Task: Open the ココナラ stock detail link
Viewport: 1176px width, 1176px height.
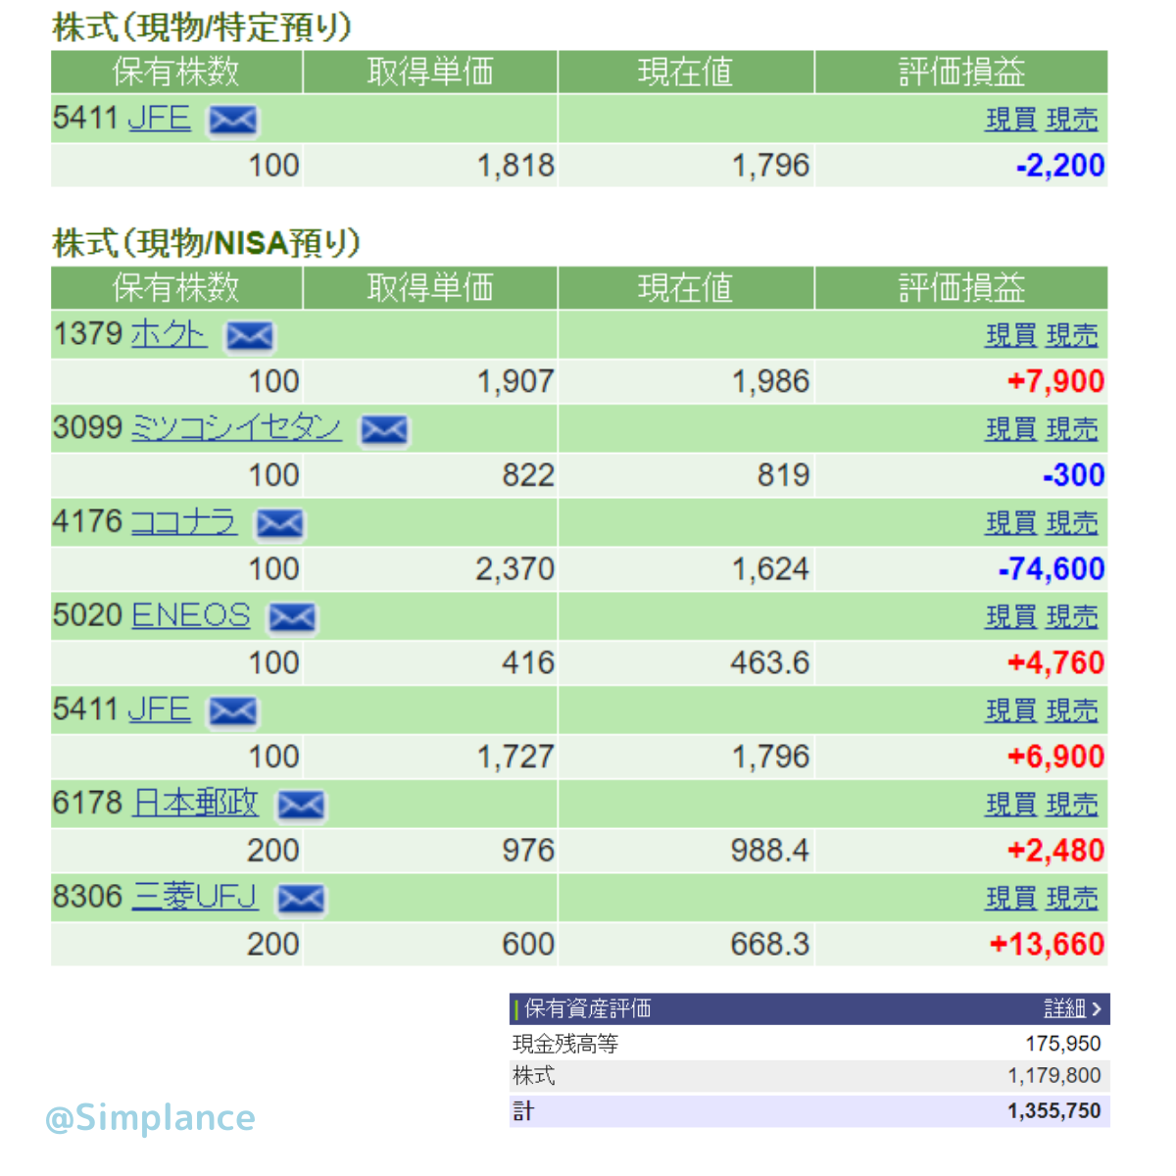Action: click(183, 522)
